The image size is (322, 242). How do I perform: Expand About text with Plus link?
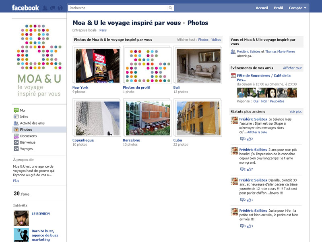point(16,181)
